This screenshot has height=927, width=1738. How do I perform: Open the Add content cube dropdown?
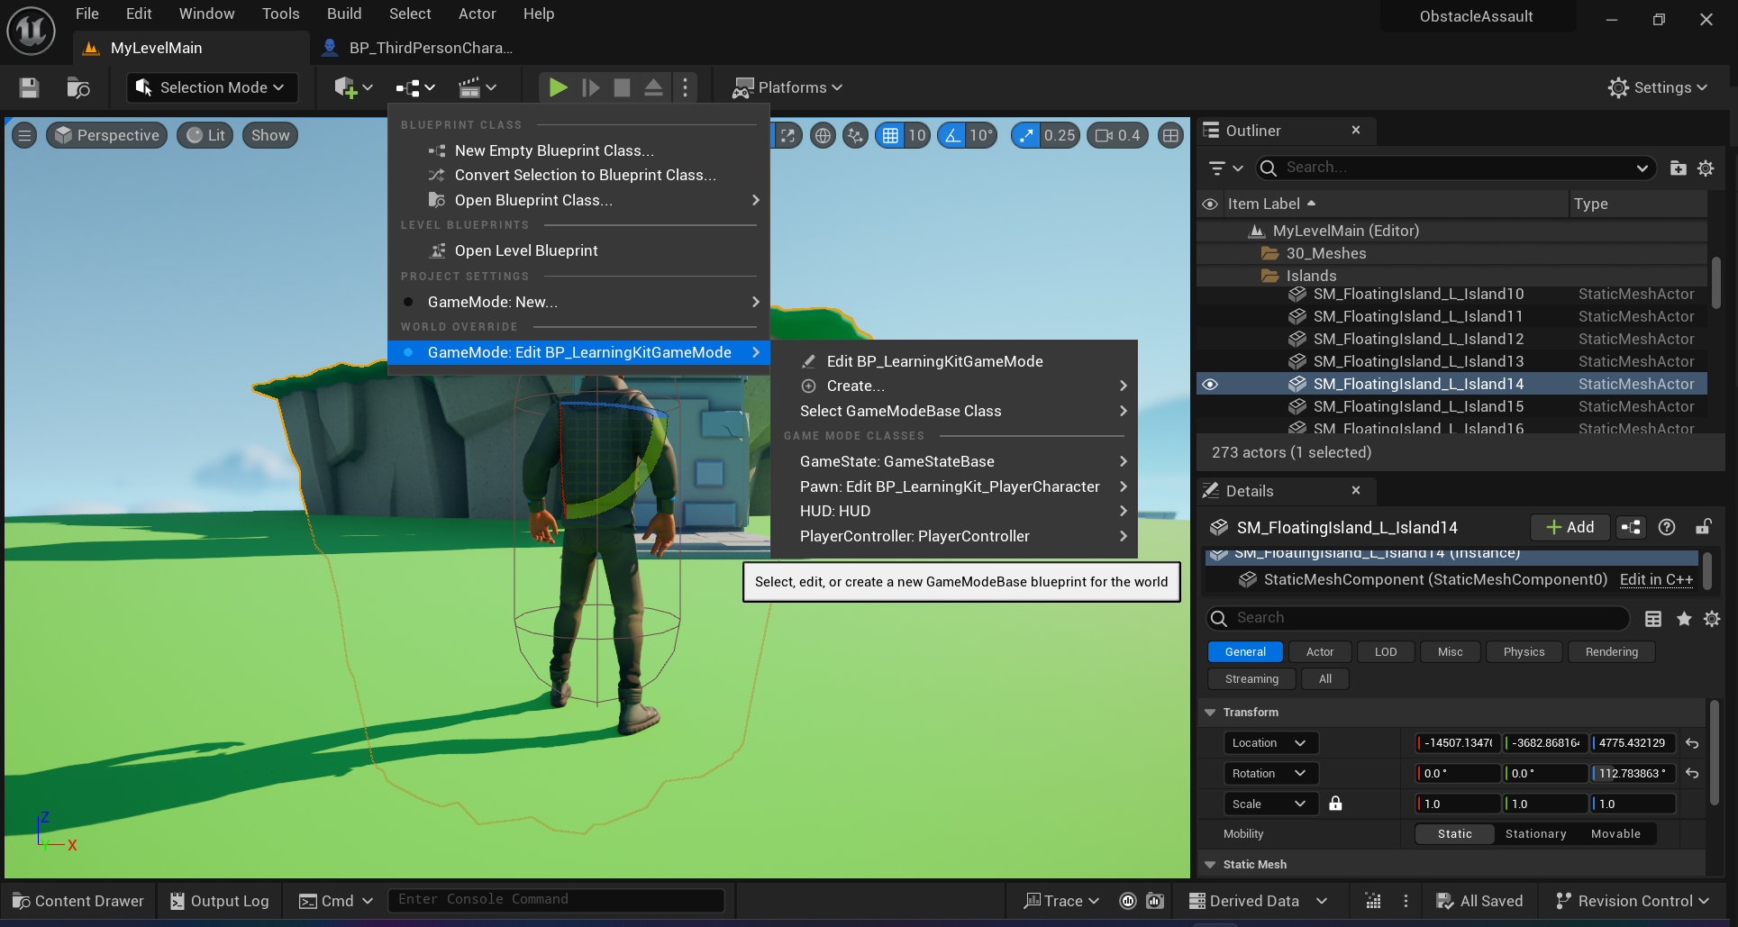(353, 87)
